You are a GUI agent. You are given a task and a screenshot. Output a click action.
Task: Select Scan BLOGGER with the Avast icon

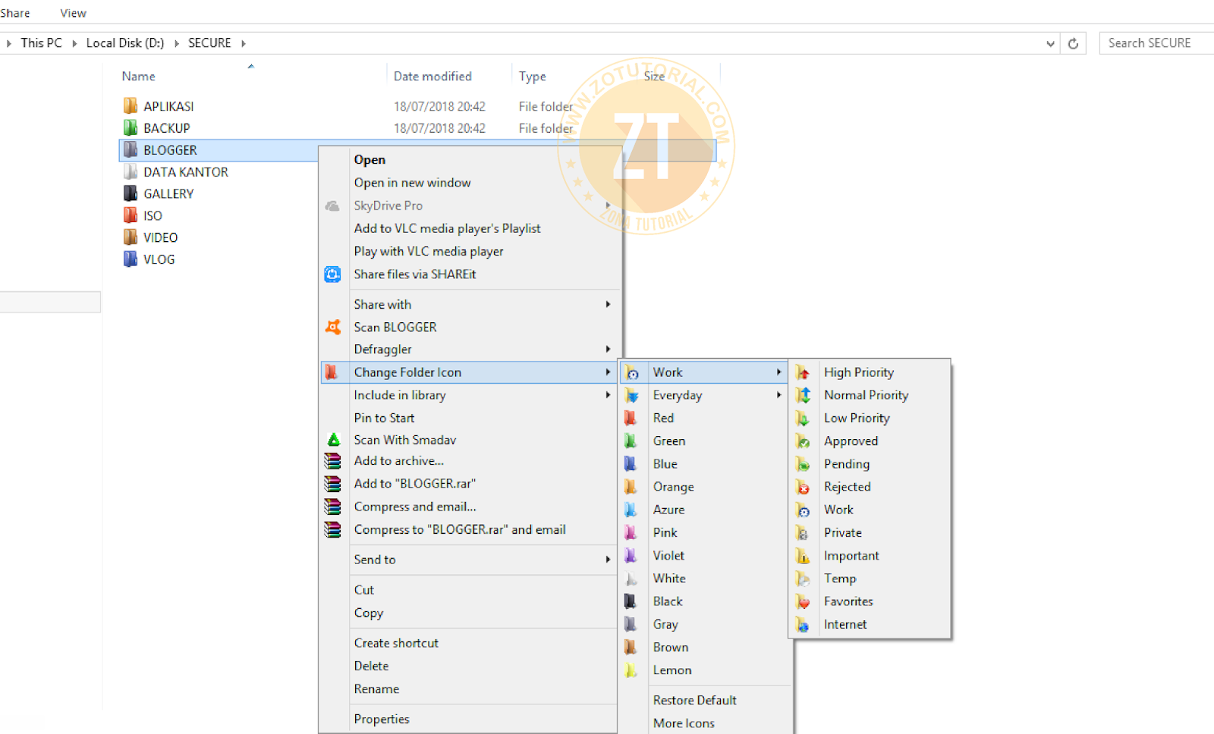point(333,327)
